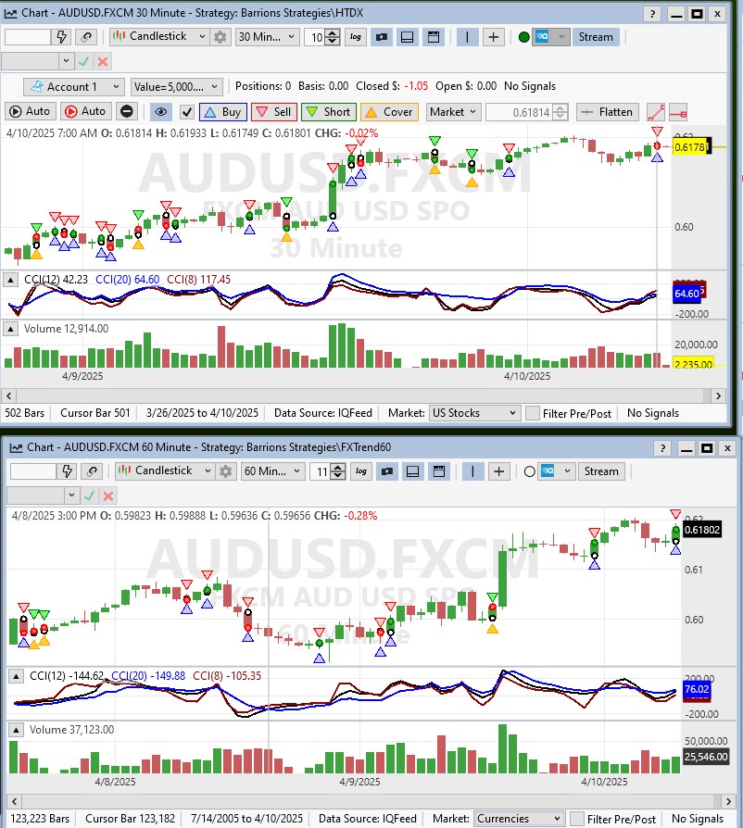
Task: Toggle log scale in 30 Minute chart
Action: click(356, 37)
